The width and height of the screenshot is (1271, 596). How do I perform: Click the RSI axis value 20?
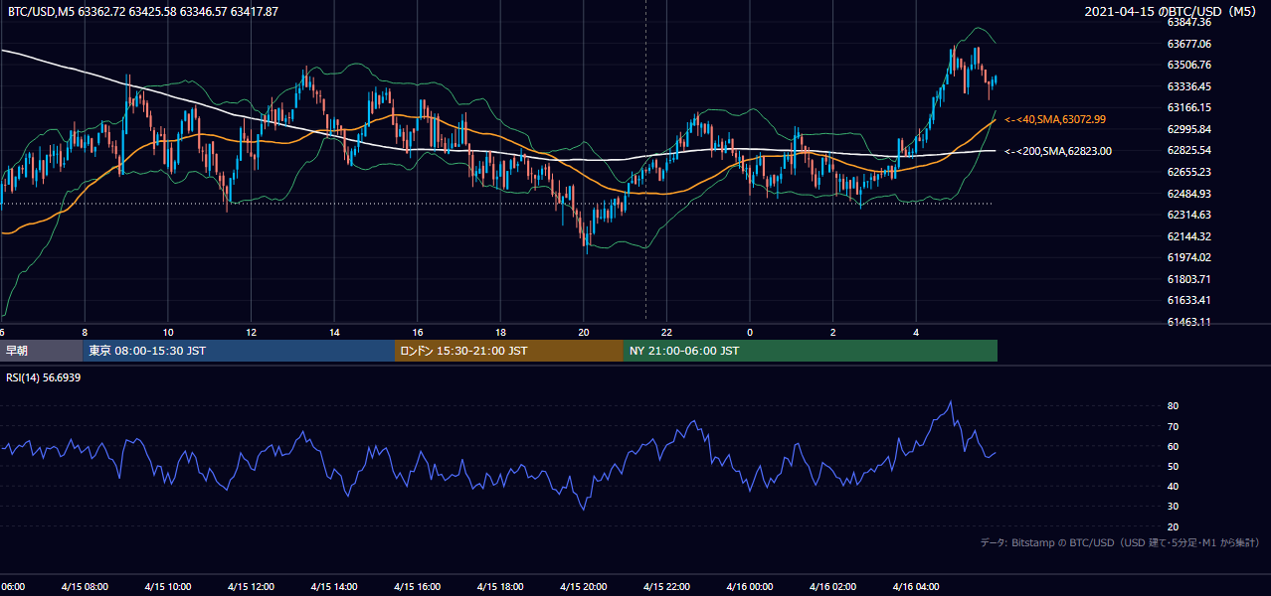1173,526
